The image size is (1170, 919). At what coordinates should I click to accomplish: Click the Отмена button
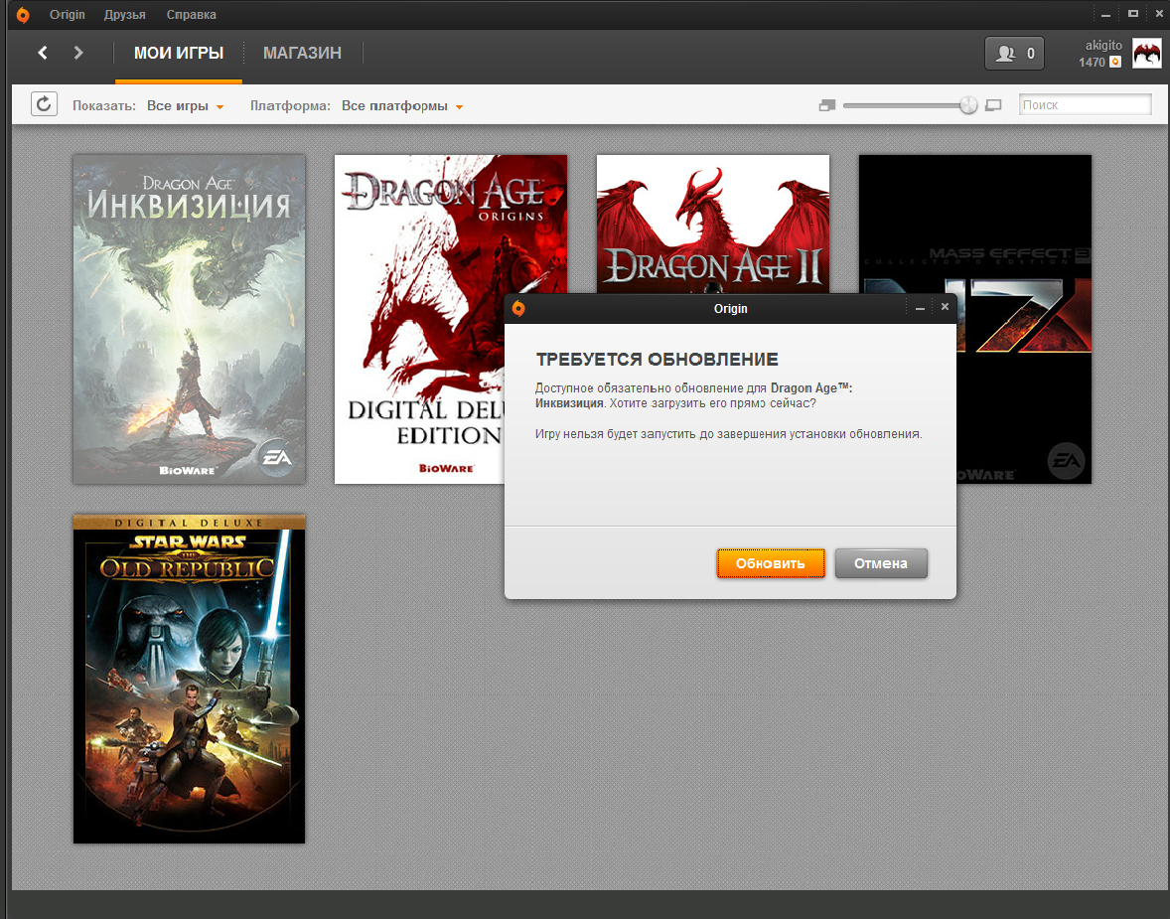tap(881, 563)
